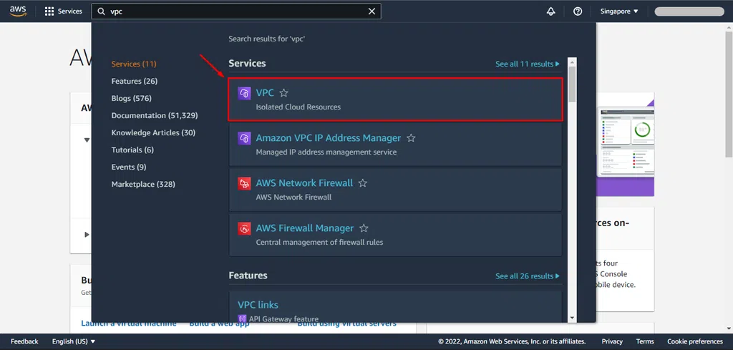Favorite Amazon VPC IP Address Manager star
The image size is (733, 350).
(411, 138)
